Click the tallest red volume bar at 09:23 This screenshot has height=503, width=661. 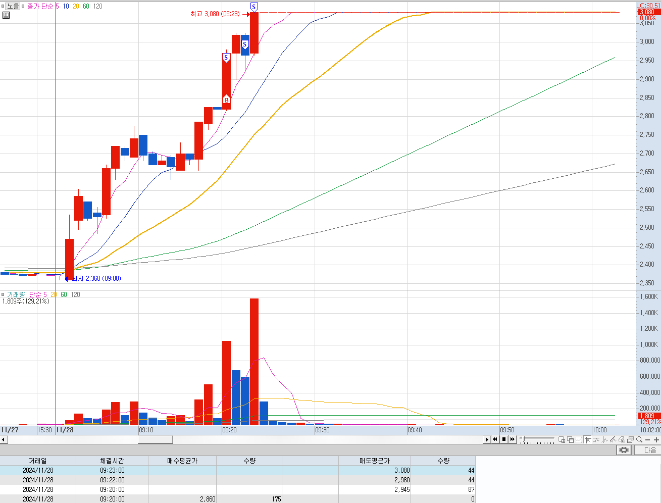pyautogui.click(x=254, y=362)
